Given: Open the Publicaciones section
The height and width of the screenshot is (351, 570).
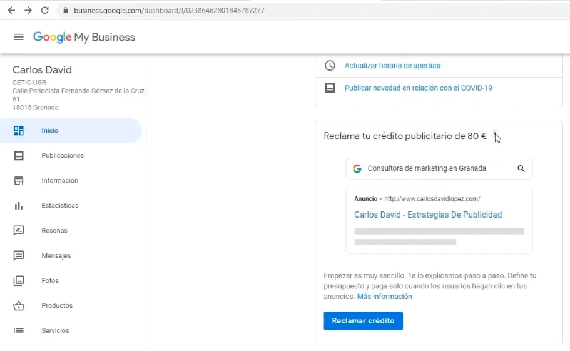Looking at the screenshot, I should point(63,156).
